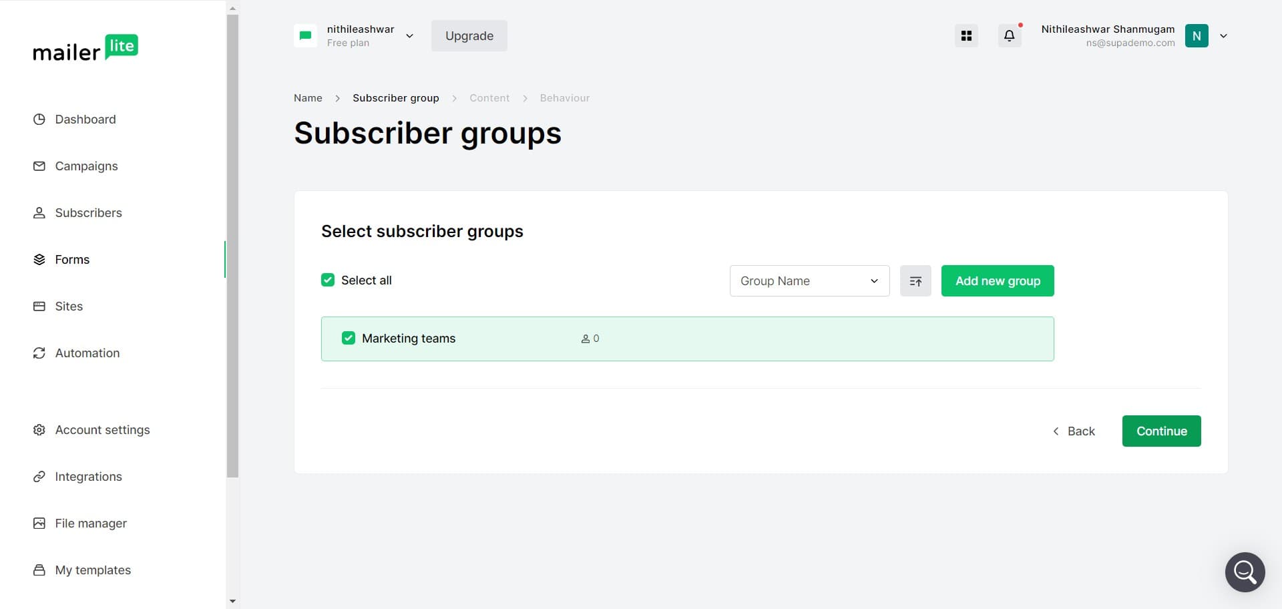
Task: Click the user avatar N icon
Action: click(1196, 36)
